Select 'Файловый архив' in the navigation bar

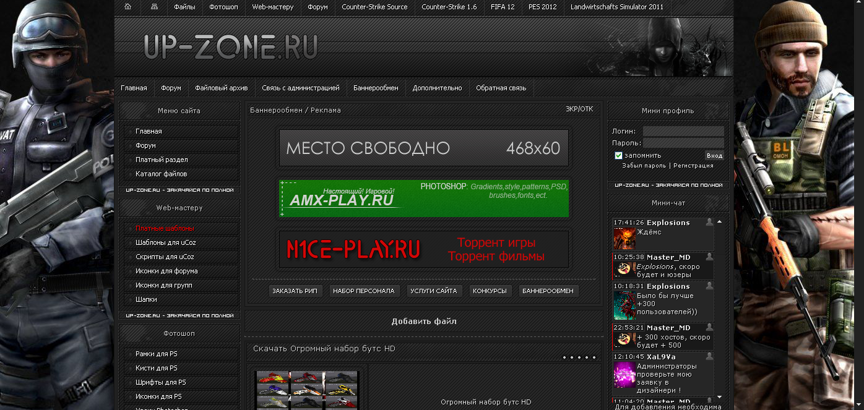point(221,88)
